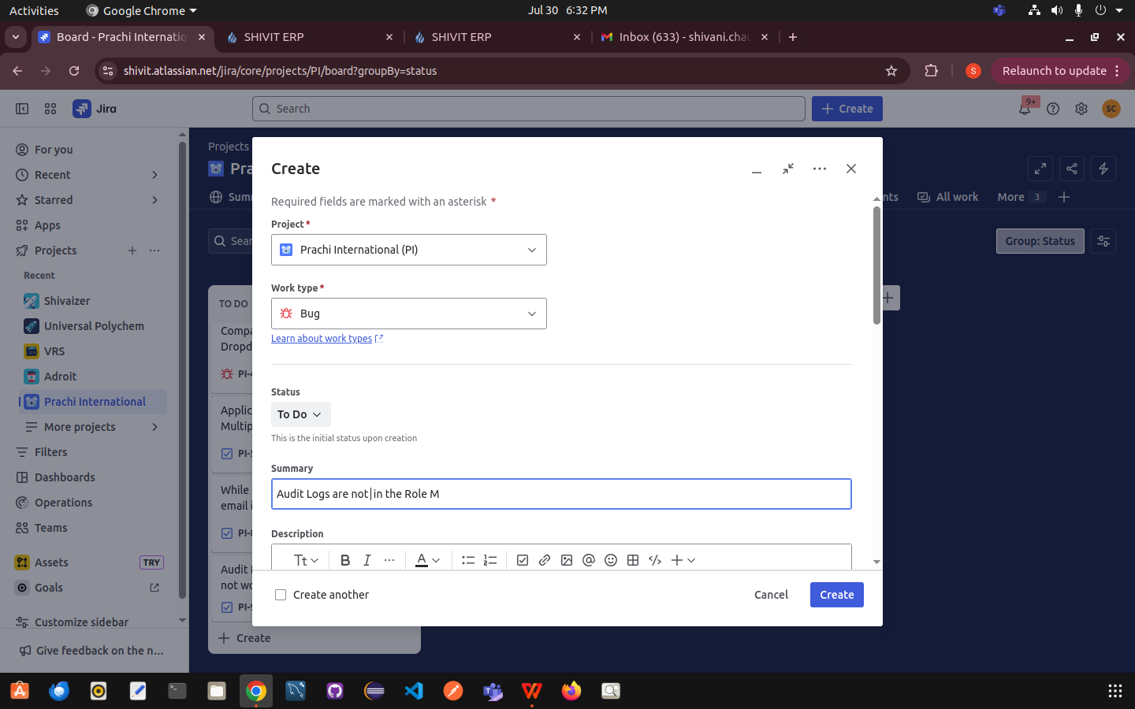Viewport: 1135px width, 709px height.
Task: Click the mention (@) icon
Action: click(589, 560)
